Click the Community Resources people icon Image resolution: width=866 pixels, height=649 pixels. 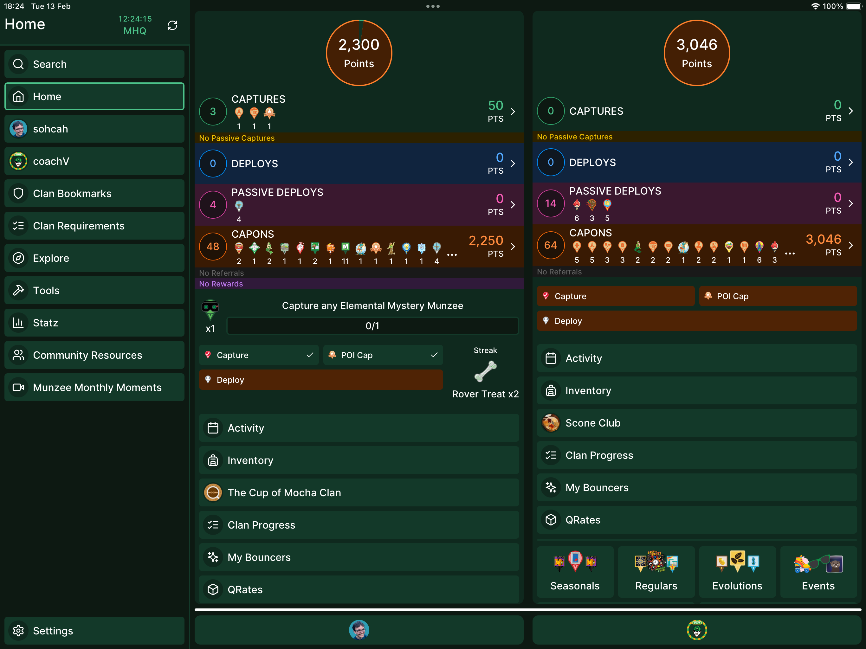pyautogui.click(x=18, y=355)
